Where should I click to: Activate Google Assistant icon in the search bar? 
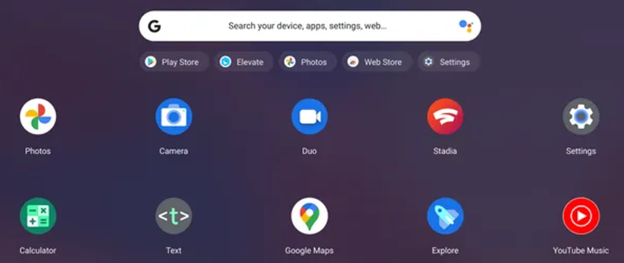coord(465,26)
